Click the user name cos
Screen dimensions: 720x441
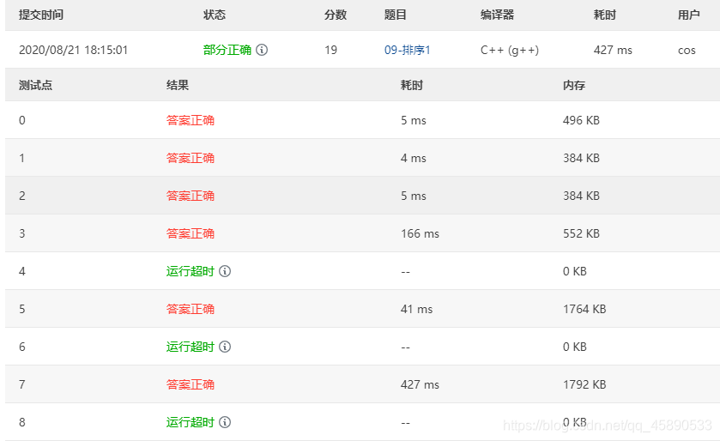coord(687,50)
